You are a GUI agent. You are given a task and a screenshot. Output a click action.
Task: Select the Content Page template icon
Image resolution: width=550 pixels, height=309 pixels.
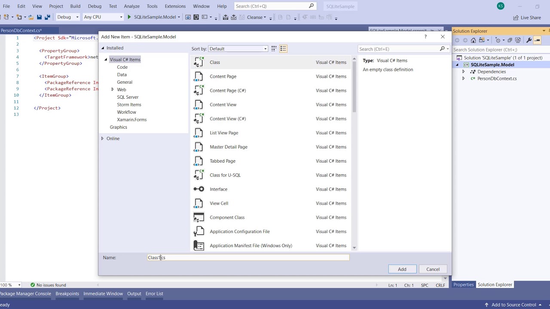(199, 76)
